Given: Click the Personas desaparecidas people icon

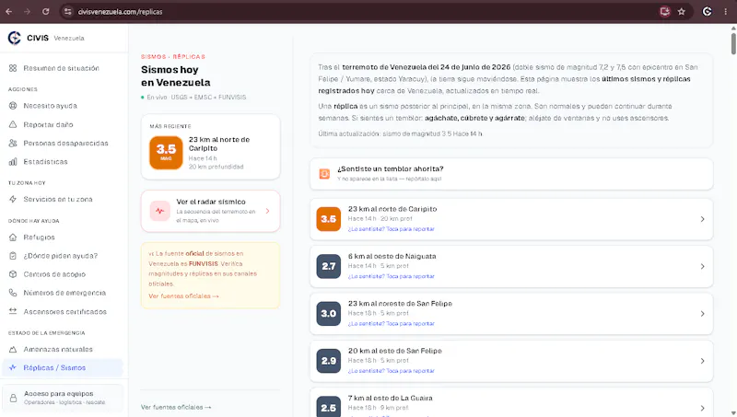Looking at the screenshot, I should tap(13, 144).
